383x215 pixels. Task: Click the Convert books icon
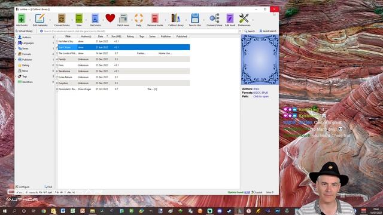point(62,19)
